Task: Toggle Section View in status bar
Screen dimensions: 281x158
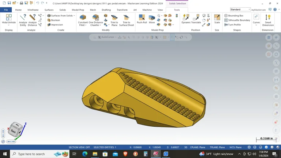Action: tap(79, 147)
